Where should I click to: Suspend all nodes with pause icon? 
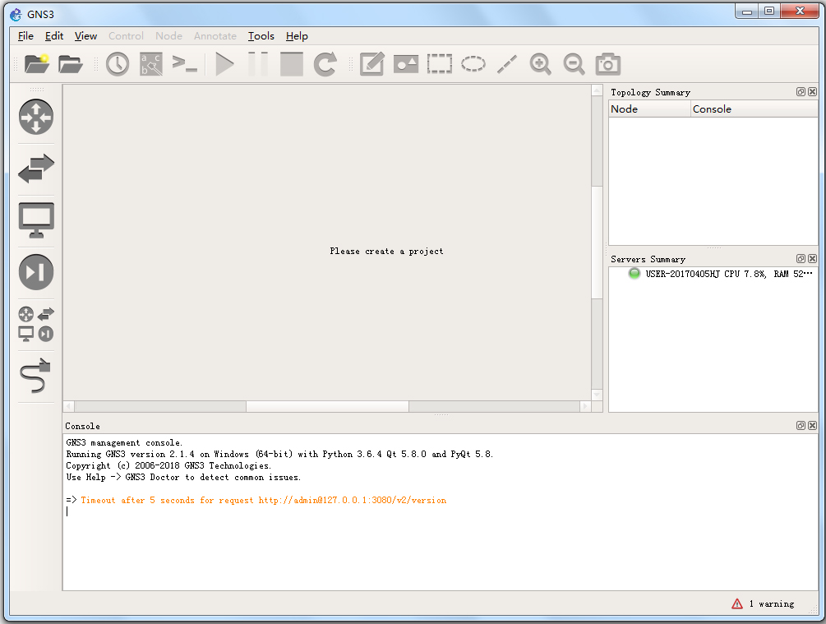[x=258, y=64]
